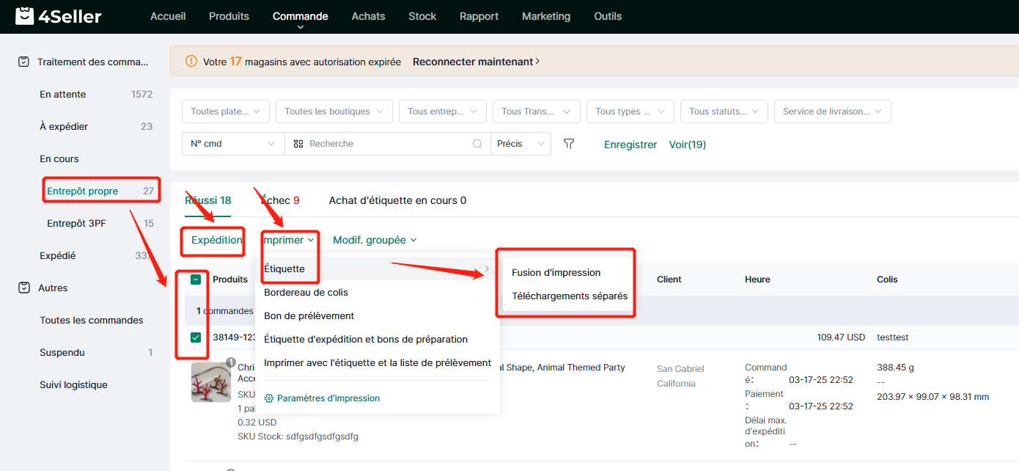Expand the Étiquette submenu arrow
Viewport: 1019px width, 471px height.
[x=486, y=269]
